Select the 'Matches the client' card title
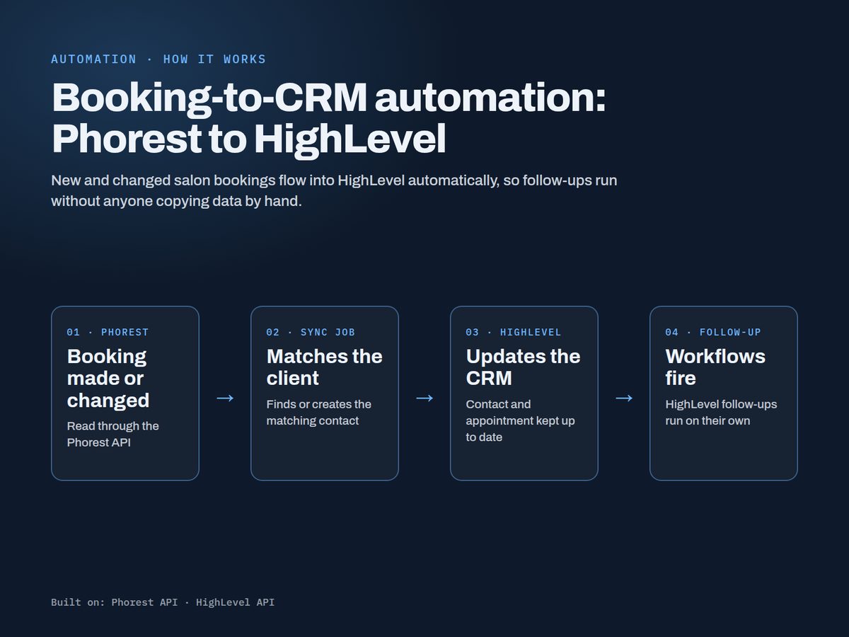 (325, 367)
